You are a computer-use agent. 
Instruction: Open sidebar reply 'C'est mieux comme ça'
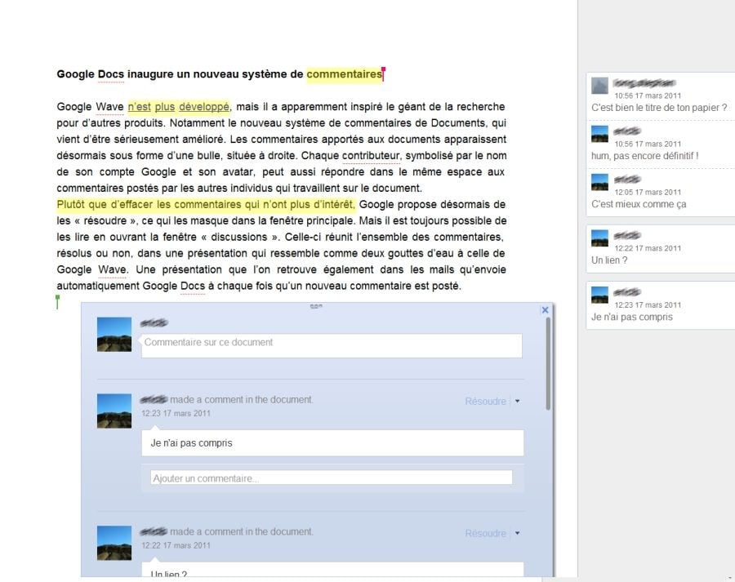(x=639, y=204)
